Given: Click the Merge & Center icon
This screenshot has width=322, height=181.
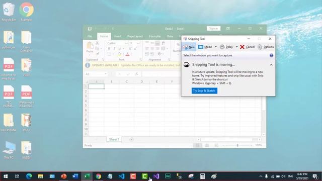Looking at the screenshot, I should 163,49.
